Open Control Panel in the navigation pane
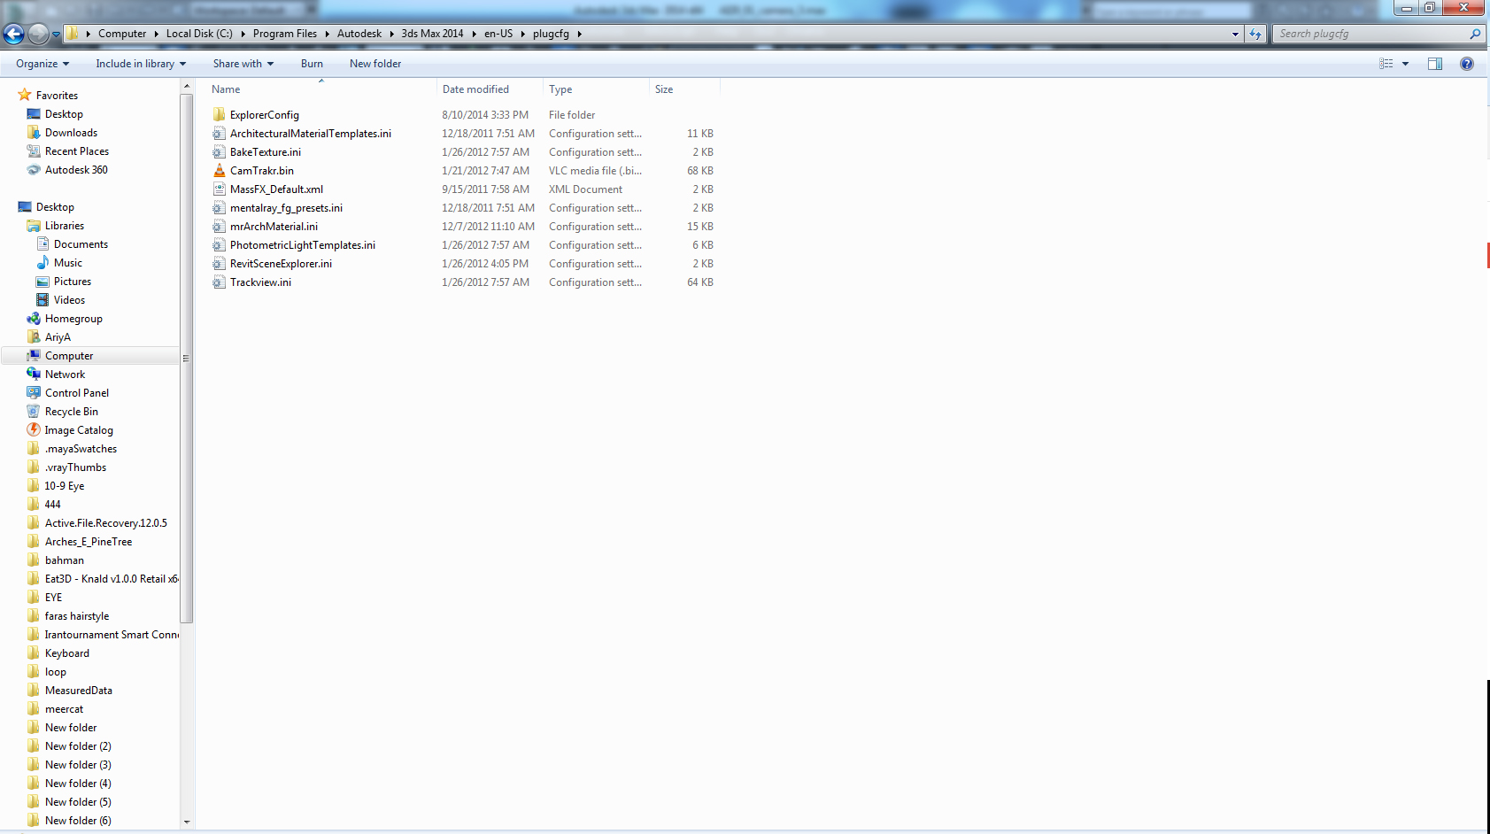Screen dimensions: 1490x834 point(77,393)
